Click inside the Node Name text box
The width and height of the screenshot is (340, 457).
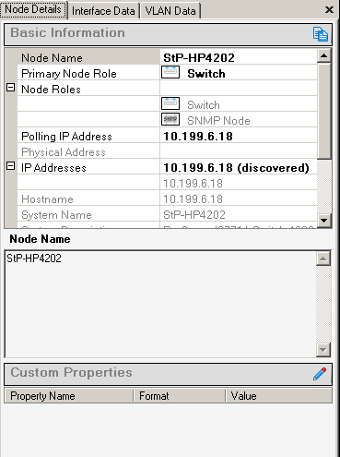[160, 304]
